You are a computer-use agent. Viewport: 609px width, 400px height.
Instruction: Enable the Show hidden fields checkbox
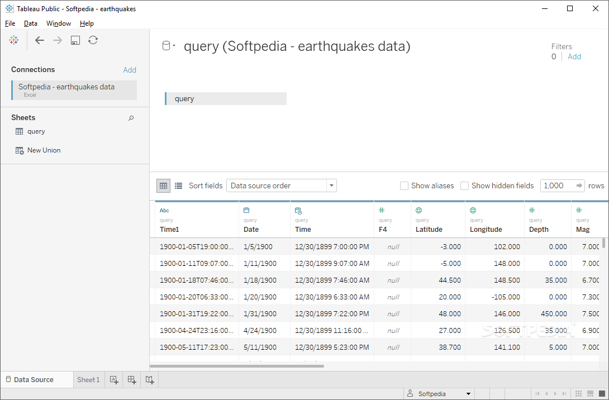coord(464,185)
